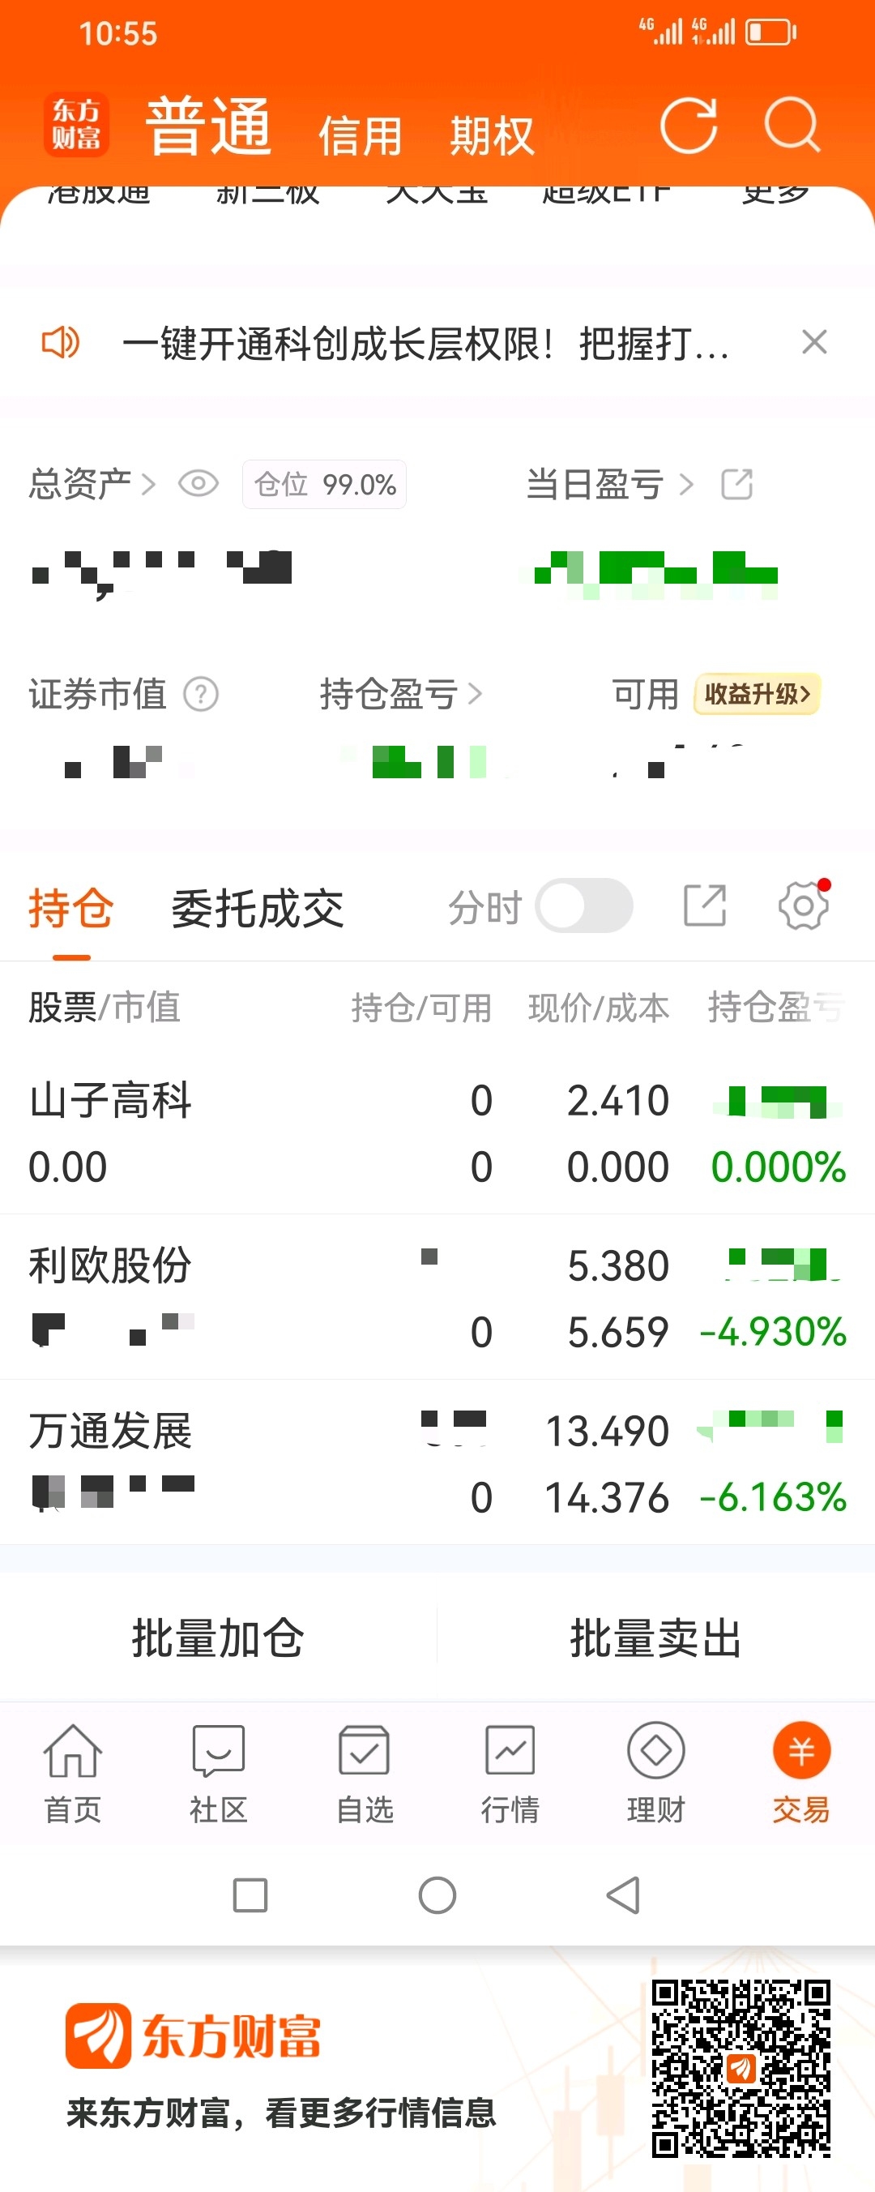Select 期权 account tab
Image resolution: width=875 pixels, height=2192 pixels.
pos(492,136)
